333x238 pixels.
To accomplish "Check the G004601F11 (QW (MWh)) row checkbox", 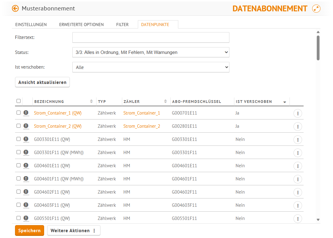I will 18,178.
